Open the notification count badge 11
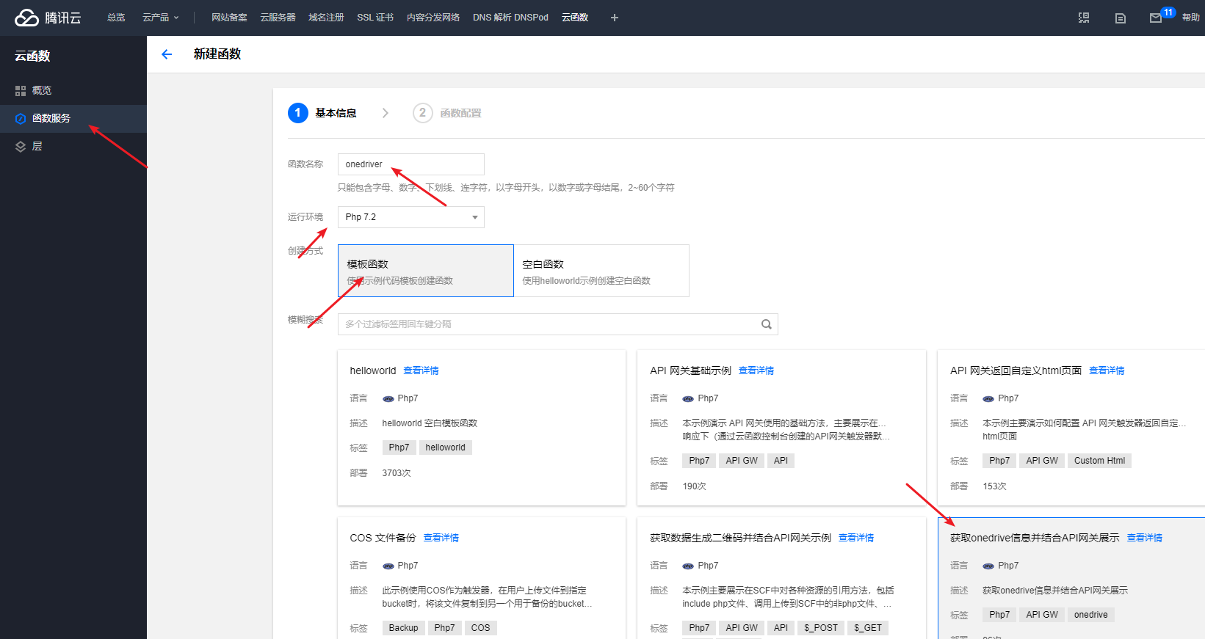The height and width of the screenshot is (639, 1205). [x=1168, y=12]
